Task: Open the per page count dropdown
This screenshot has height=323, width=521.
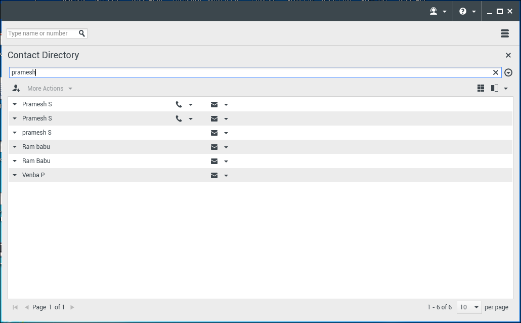Action: click(469, 307)
